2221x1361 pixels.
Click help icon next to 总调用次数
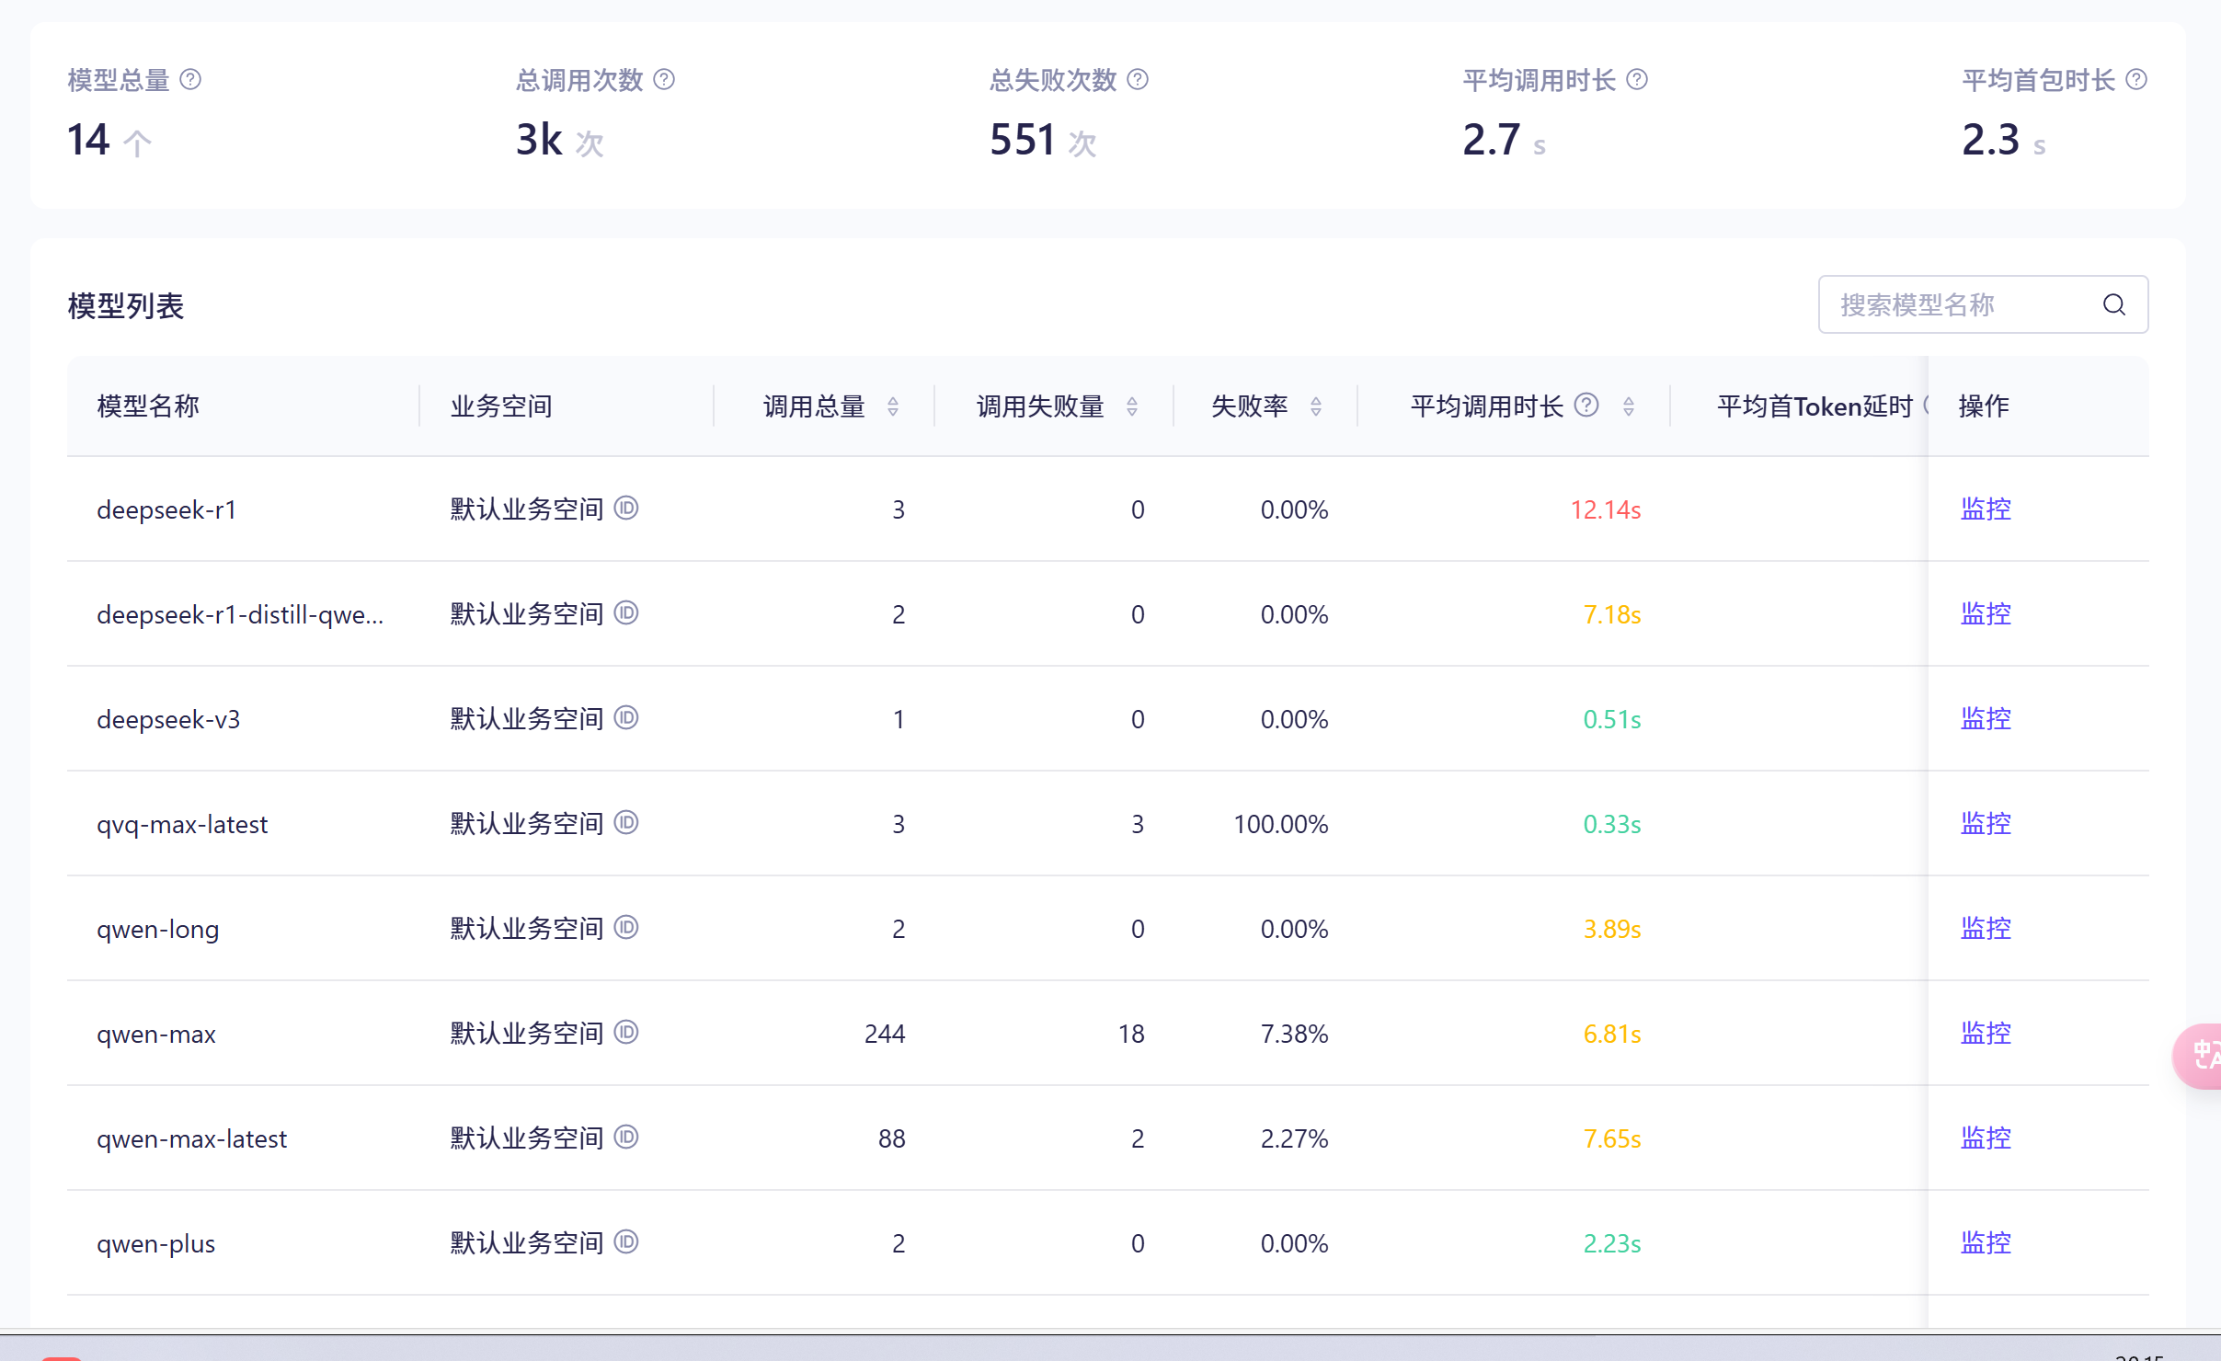coord(664,80)
